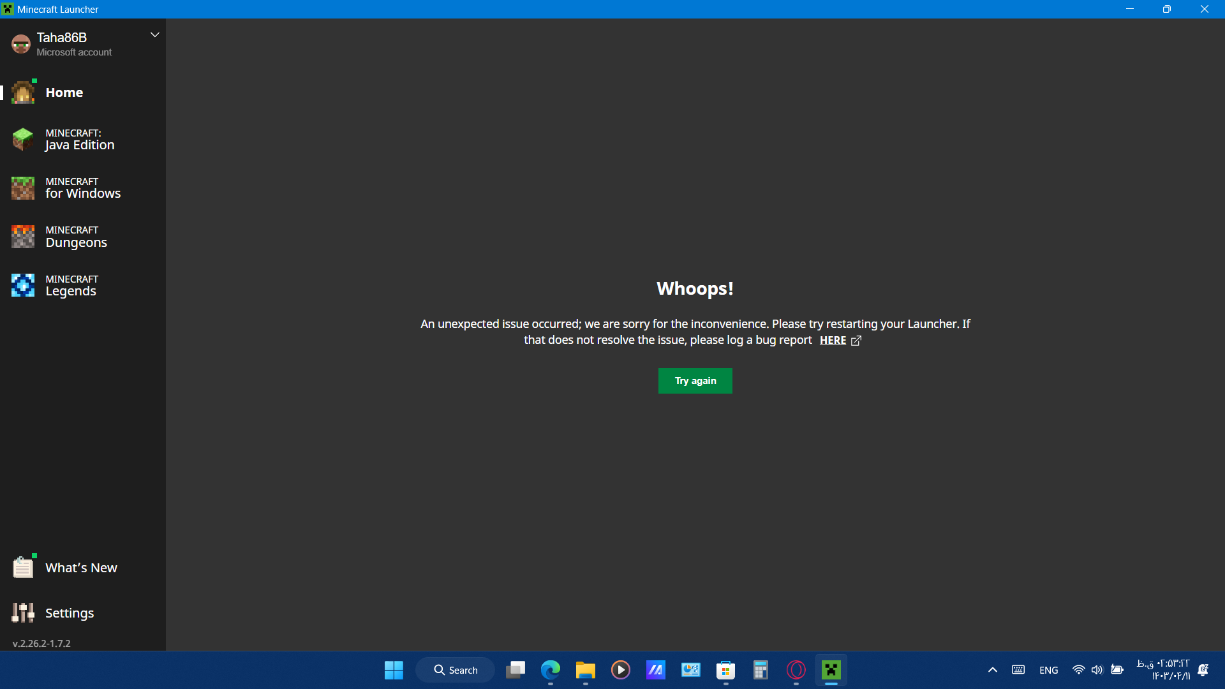
Task: Open volume control in system tray
Action: 1097,670
